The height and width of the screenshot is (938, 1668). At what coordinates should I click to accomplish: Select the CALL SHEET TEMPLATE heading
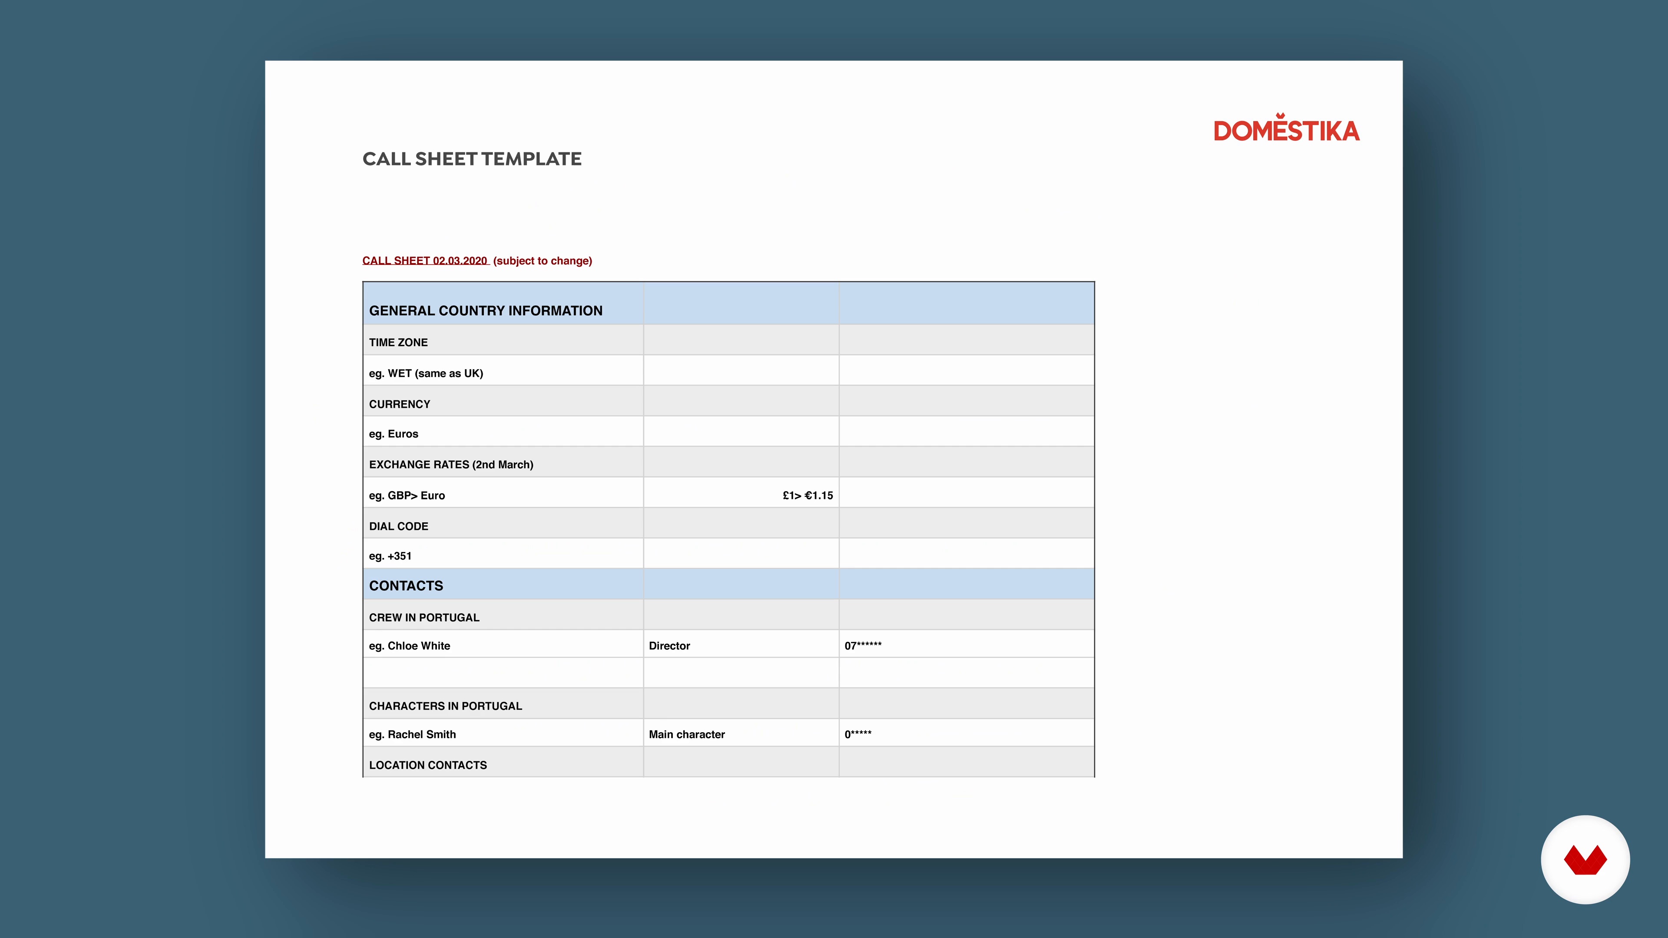[x=472, y=159]
